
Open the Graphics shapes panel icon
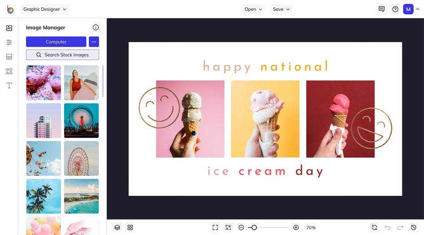point(9,71)
